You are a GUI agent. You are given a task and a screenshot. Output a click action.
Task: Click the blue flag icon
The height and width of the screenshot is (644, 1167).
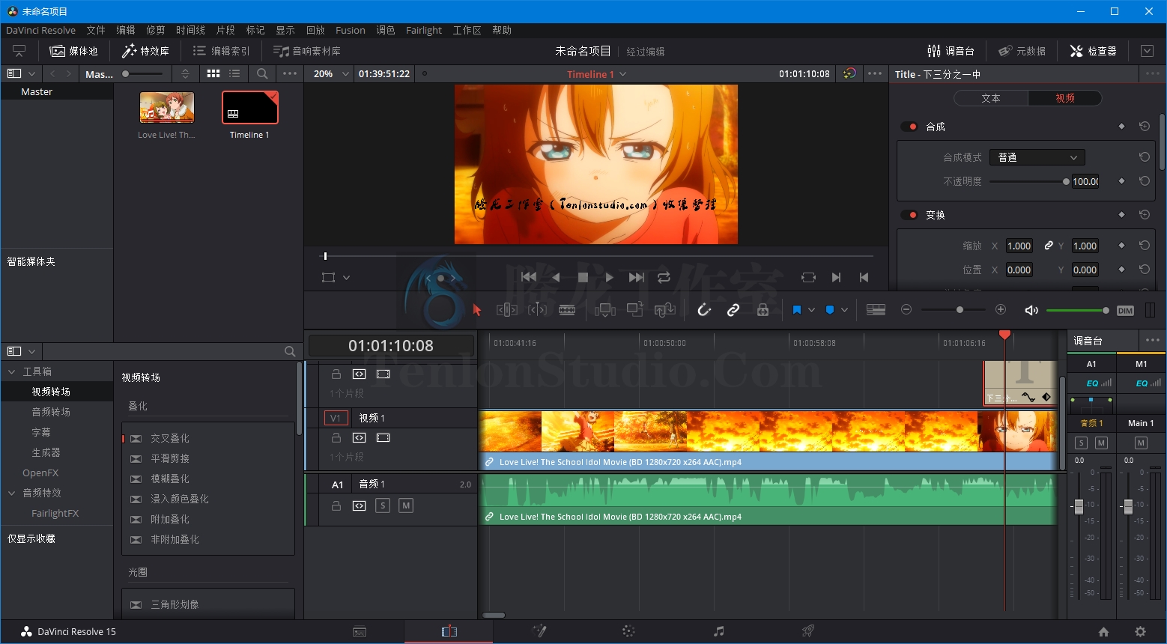(x=797, y=310)
